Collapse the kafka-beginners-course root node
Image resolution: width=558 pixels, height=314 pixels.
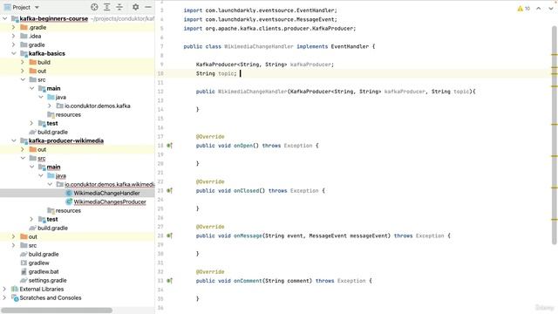click(x=5, y=18)
